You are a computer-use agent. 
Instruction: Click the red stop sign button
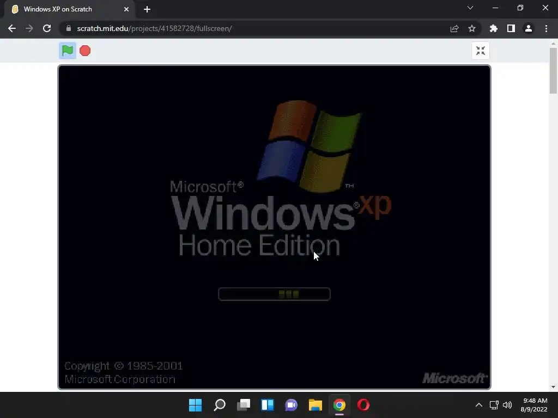click(x=85, y=51)
